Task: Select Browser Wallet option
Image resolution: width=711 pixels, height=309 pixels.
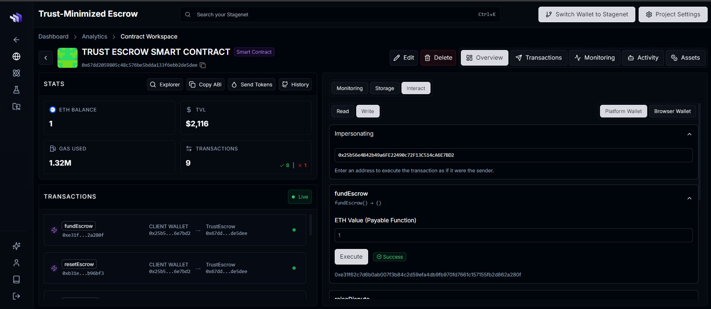Action: click(672, 111)
